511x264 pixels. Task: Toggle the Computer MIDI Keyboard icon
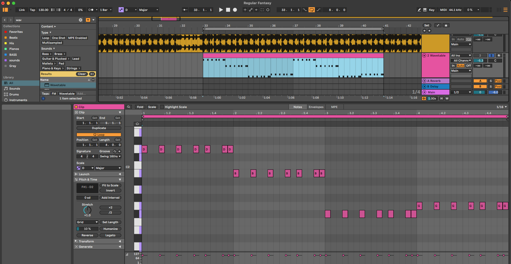pos(425,10)
